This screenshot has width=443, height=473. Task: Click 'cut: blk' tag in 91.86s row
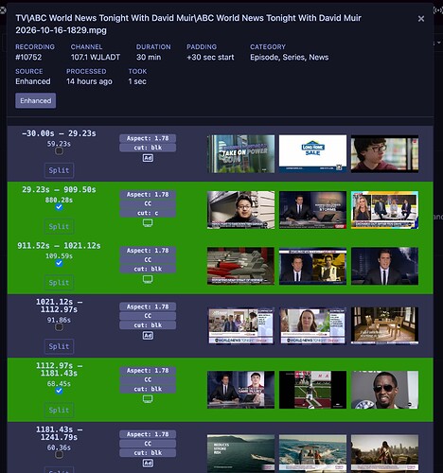(x=148, y=325)
